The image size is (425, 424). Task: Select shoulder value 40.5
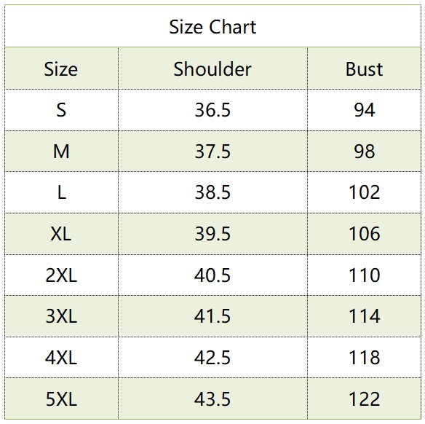212,275
